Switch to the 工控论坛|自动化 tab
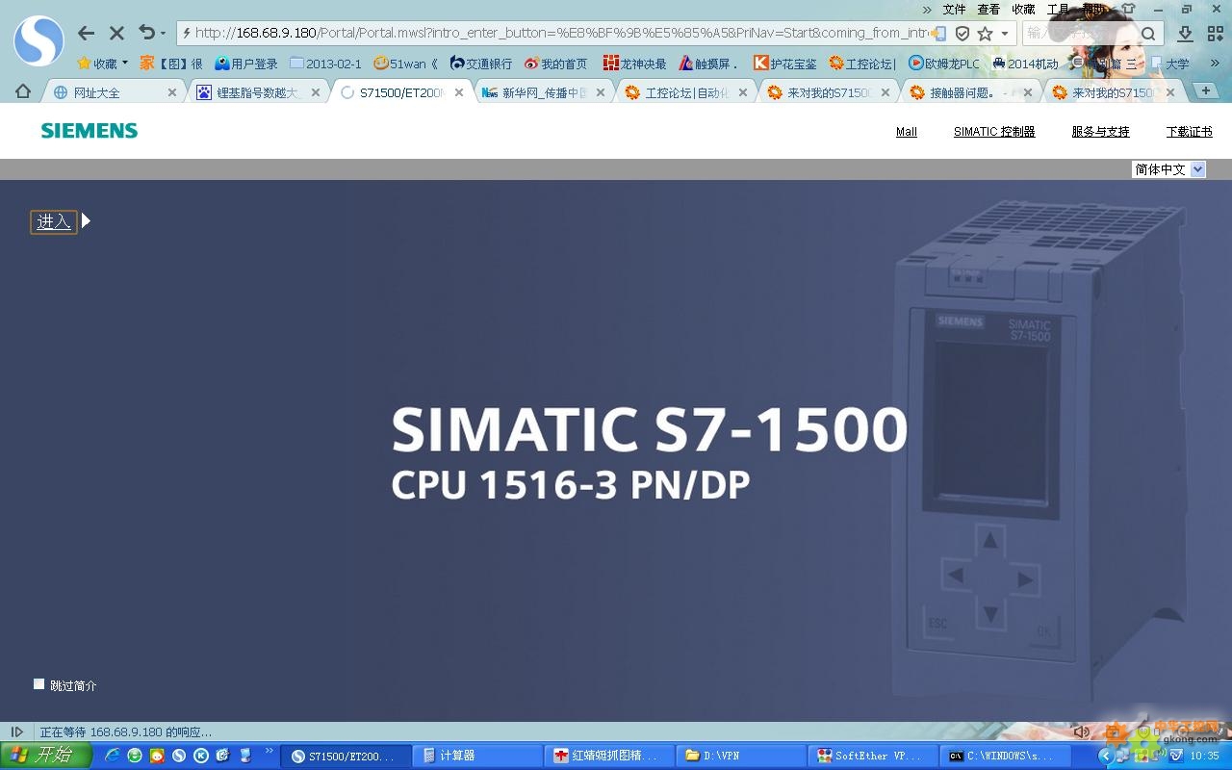 pos(686,92)
